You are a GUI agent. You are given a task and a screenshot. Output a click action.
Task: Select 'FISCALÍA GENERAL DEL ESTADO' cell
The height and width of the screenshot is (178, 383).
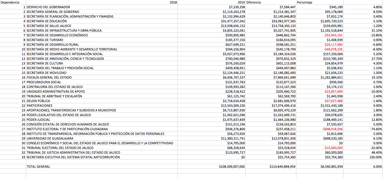[x=102, y=77]
